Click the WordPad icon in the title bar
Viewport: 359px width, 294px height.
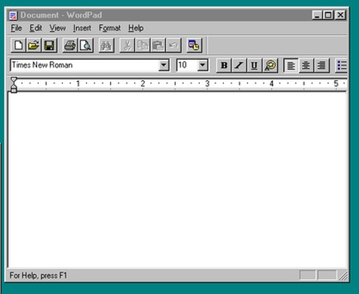click(13, 15)
